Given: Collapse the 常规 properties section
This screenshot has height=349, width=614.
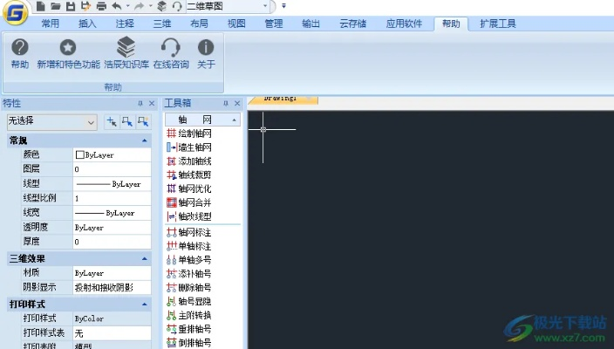Looking at the screenshot, I should [144, 140].
